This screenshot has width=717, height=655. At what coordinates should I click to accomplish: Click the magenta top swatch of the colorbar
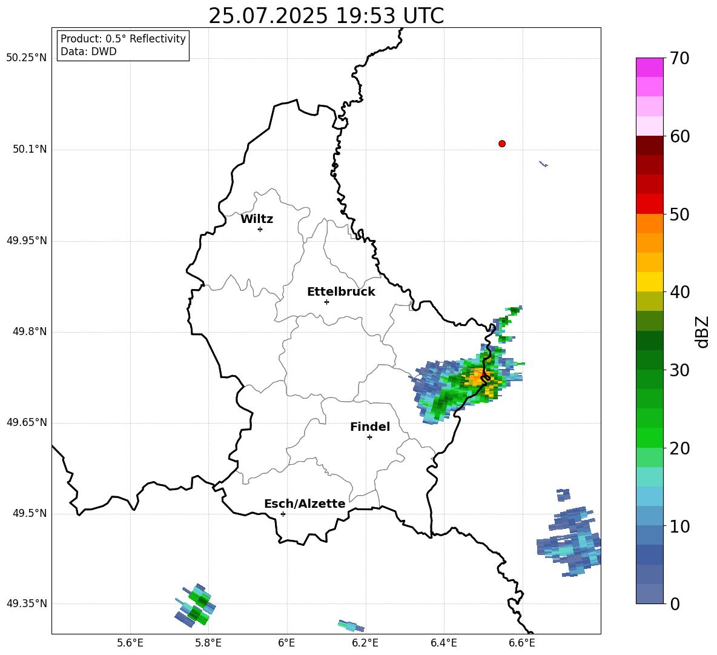click(649, 68)
